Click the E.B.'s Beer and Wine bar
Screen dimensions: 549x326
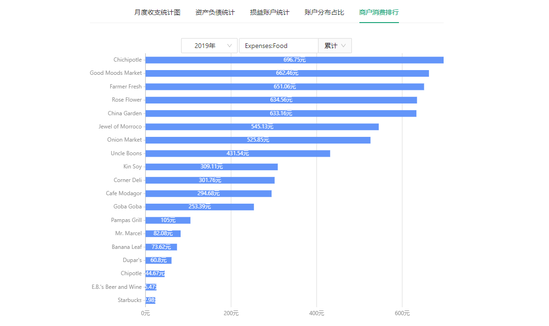(151, 287)
